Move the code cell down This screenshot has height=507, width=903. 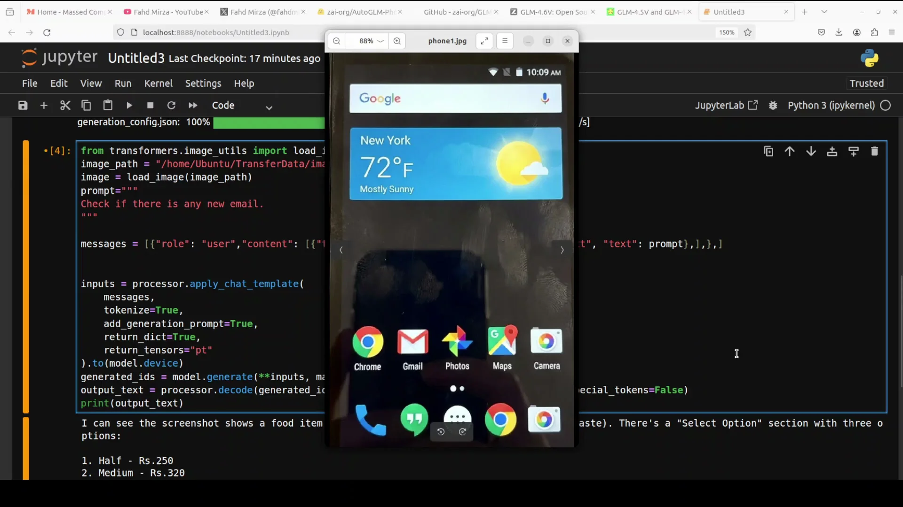click(811, 151)
